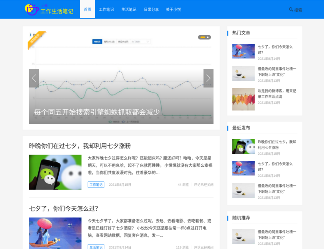324x249 pixels.
Task: Click the colorful leaves thumbnail under 热门文章
Action: [243, 99]
